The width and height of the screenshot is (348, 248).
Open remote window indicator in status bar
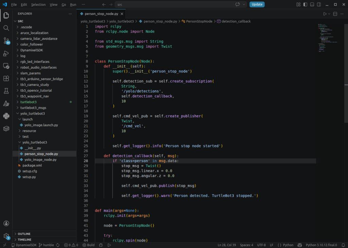point(5,245)
